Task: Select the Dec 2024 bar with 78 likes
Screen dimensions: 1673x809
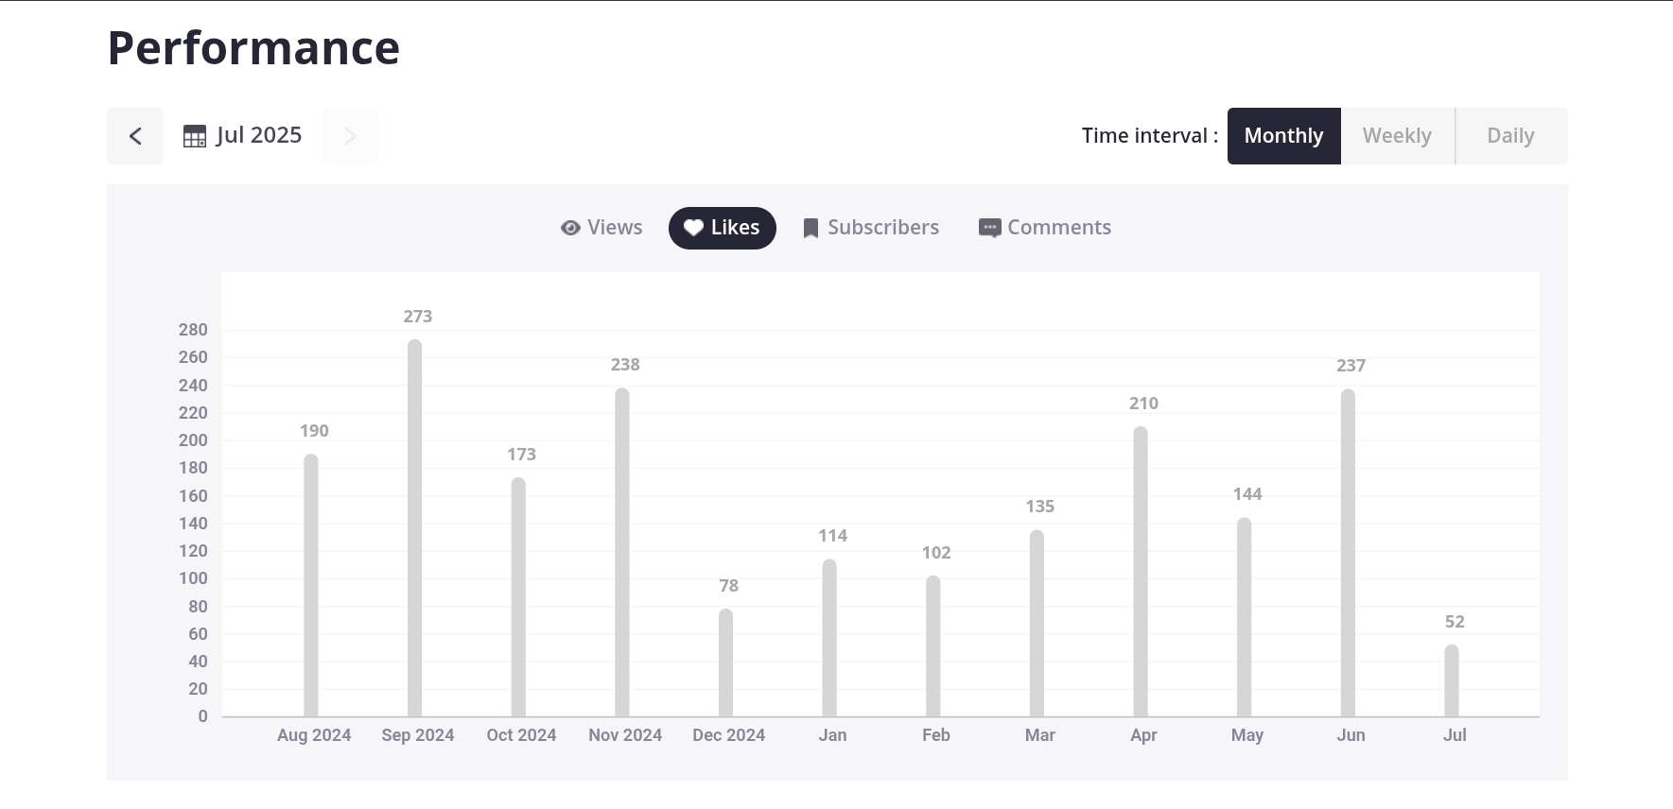Action: [725, 663]
